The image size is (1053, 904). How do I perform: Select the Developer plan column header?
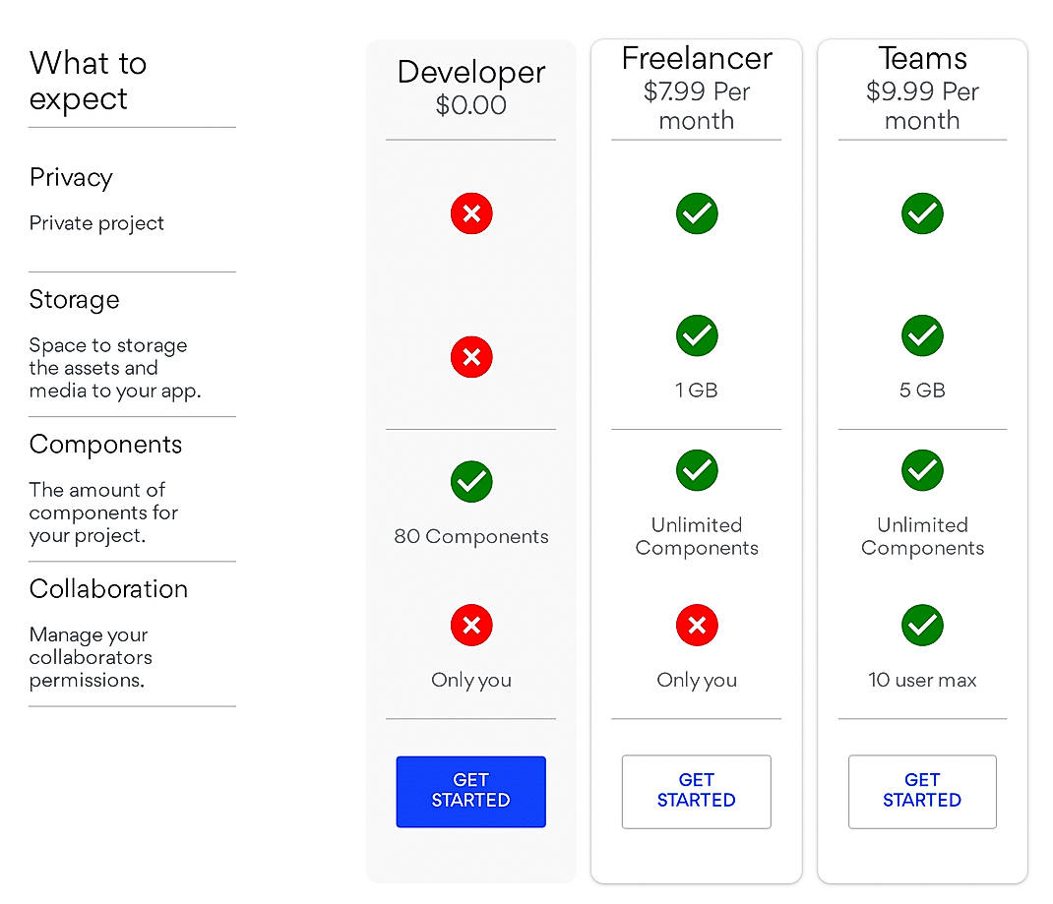[471, 72]
